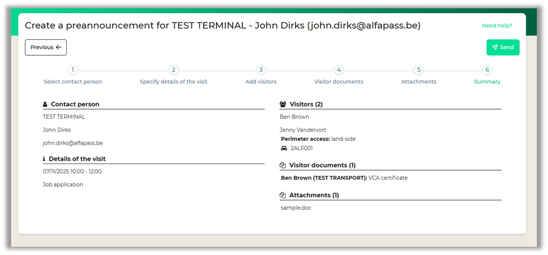Open step 3 Add visitors
This screenshot has height=255, width=548.
[261, 70]
